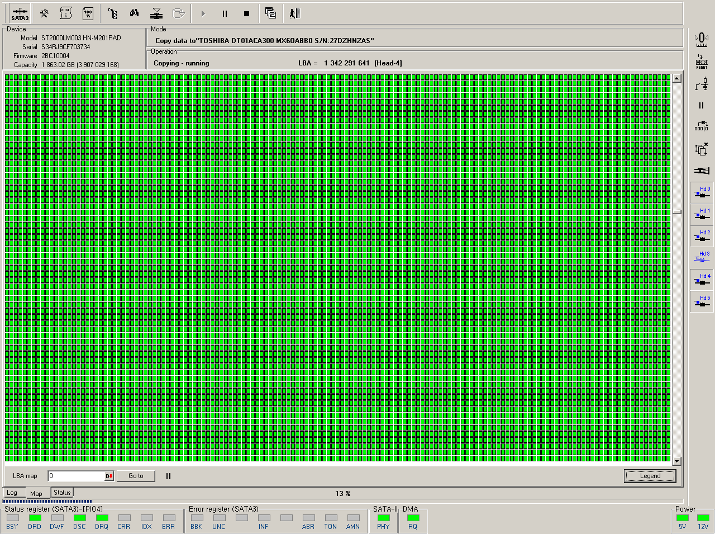Click the exit application icon in toolbar

294,13
